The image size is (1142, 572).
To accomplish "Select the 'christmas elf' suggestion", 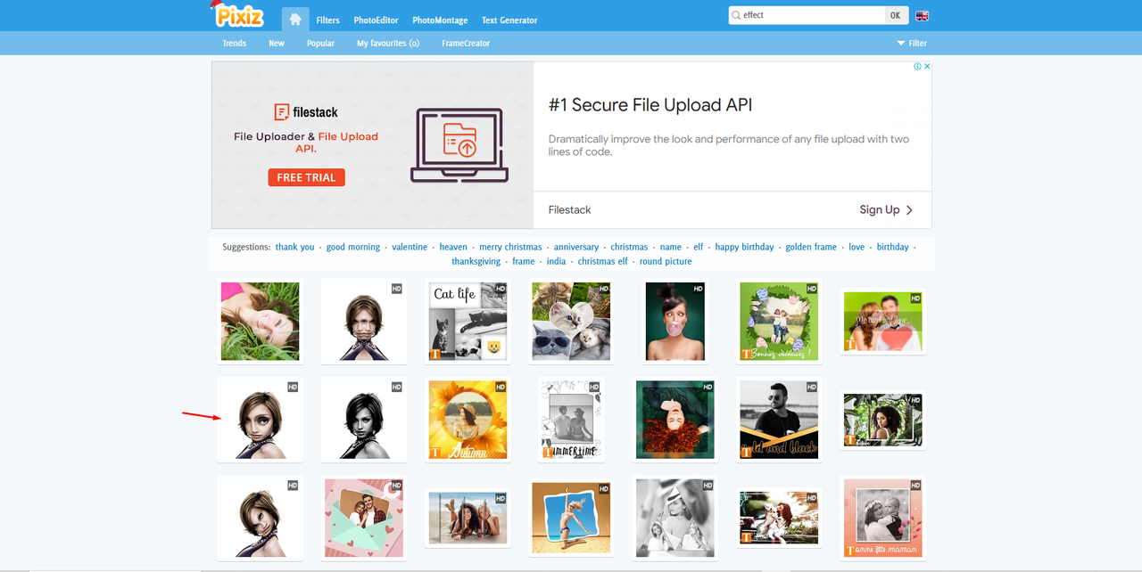I will click(602, 261).
